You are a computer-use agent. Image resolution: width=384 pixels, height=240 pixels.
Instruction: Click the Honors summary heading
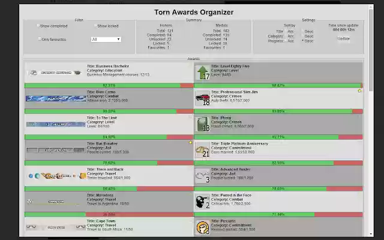click(x=166, y=25)
